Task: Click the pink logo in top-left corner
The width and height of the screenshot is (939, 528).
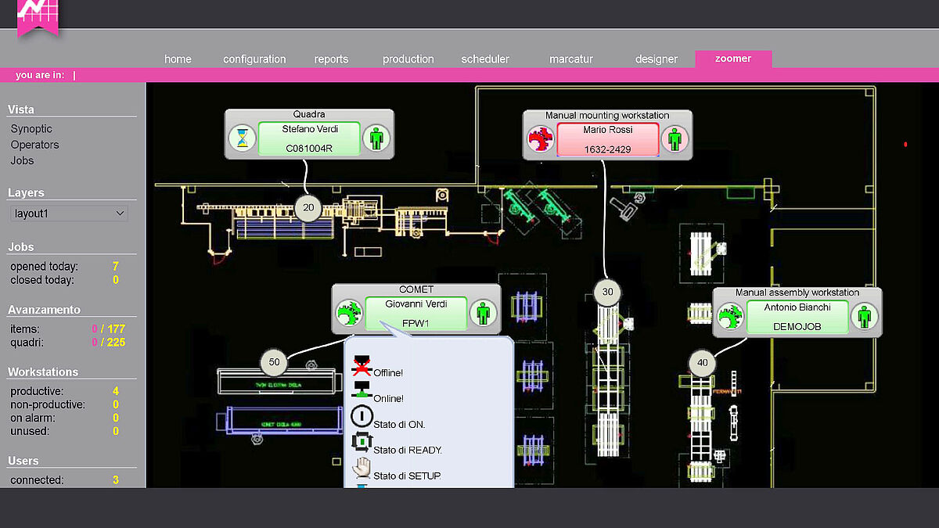Action: point(38,16)
